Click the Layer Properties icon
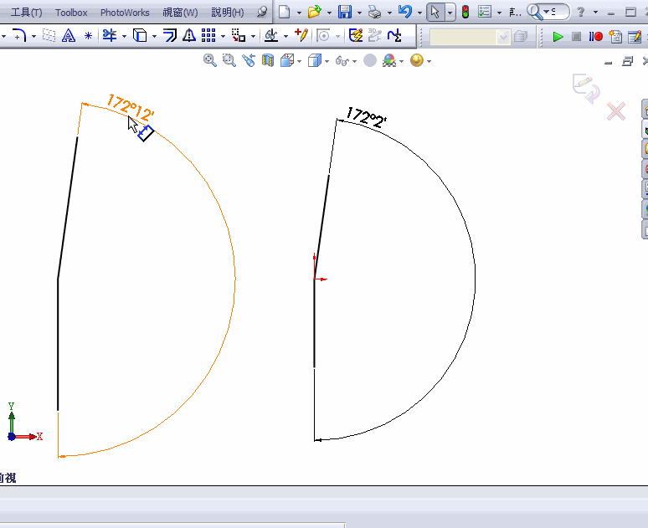Screen dimensions: 648x528 click(521, 37)
